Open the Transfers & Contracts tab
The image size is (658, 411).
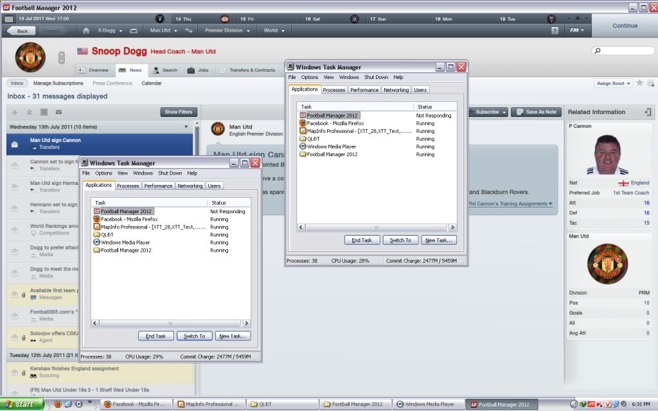[x=247, y=70]
